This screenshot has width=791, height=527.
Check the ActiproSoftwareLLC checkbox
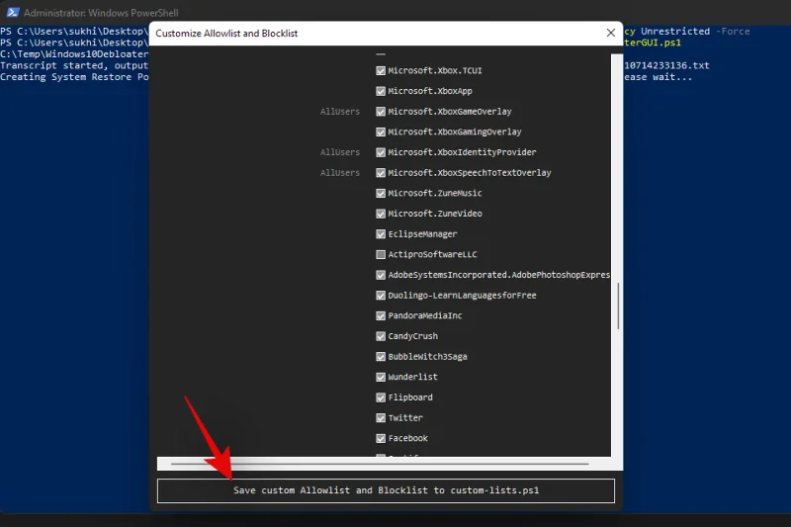[x=381, y=254]
